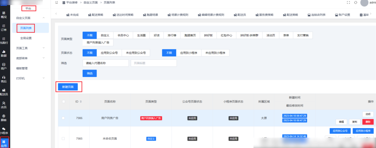This screenshot has height=148, width=376.
Task: Check the select-all checkbox in table header
Action: pyautogui.click(x=64, y=101)
